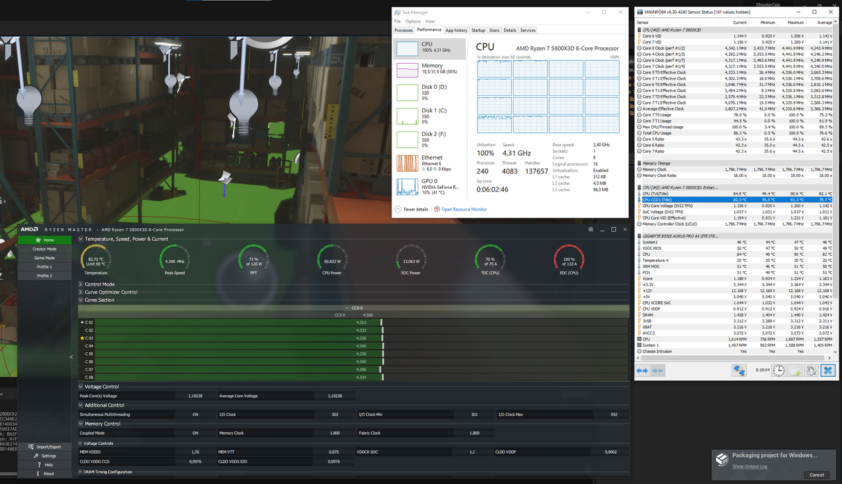
Task: Open Task Manager Options menu
Action: (x=412, y=22)
